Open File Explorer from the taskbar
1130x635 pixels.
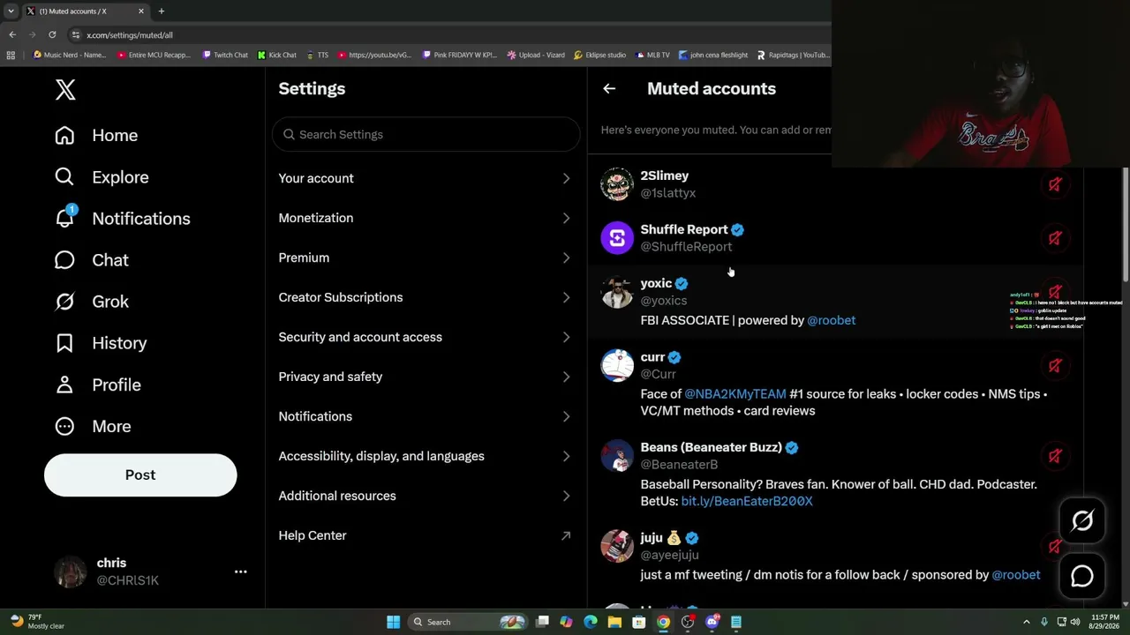[x=614, y=622]
